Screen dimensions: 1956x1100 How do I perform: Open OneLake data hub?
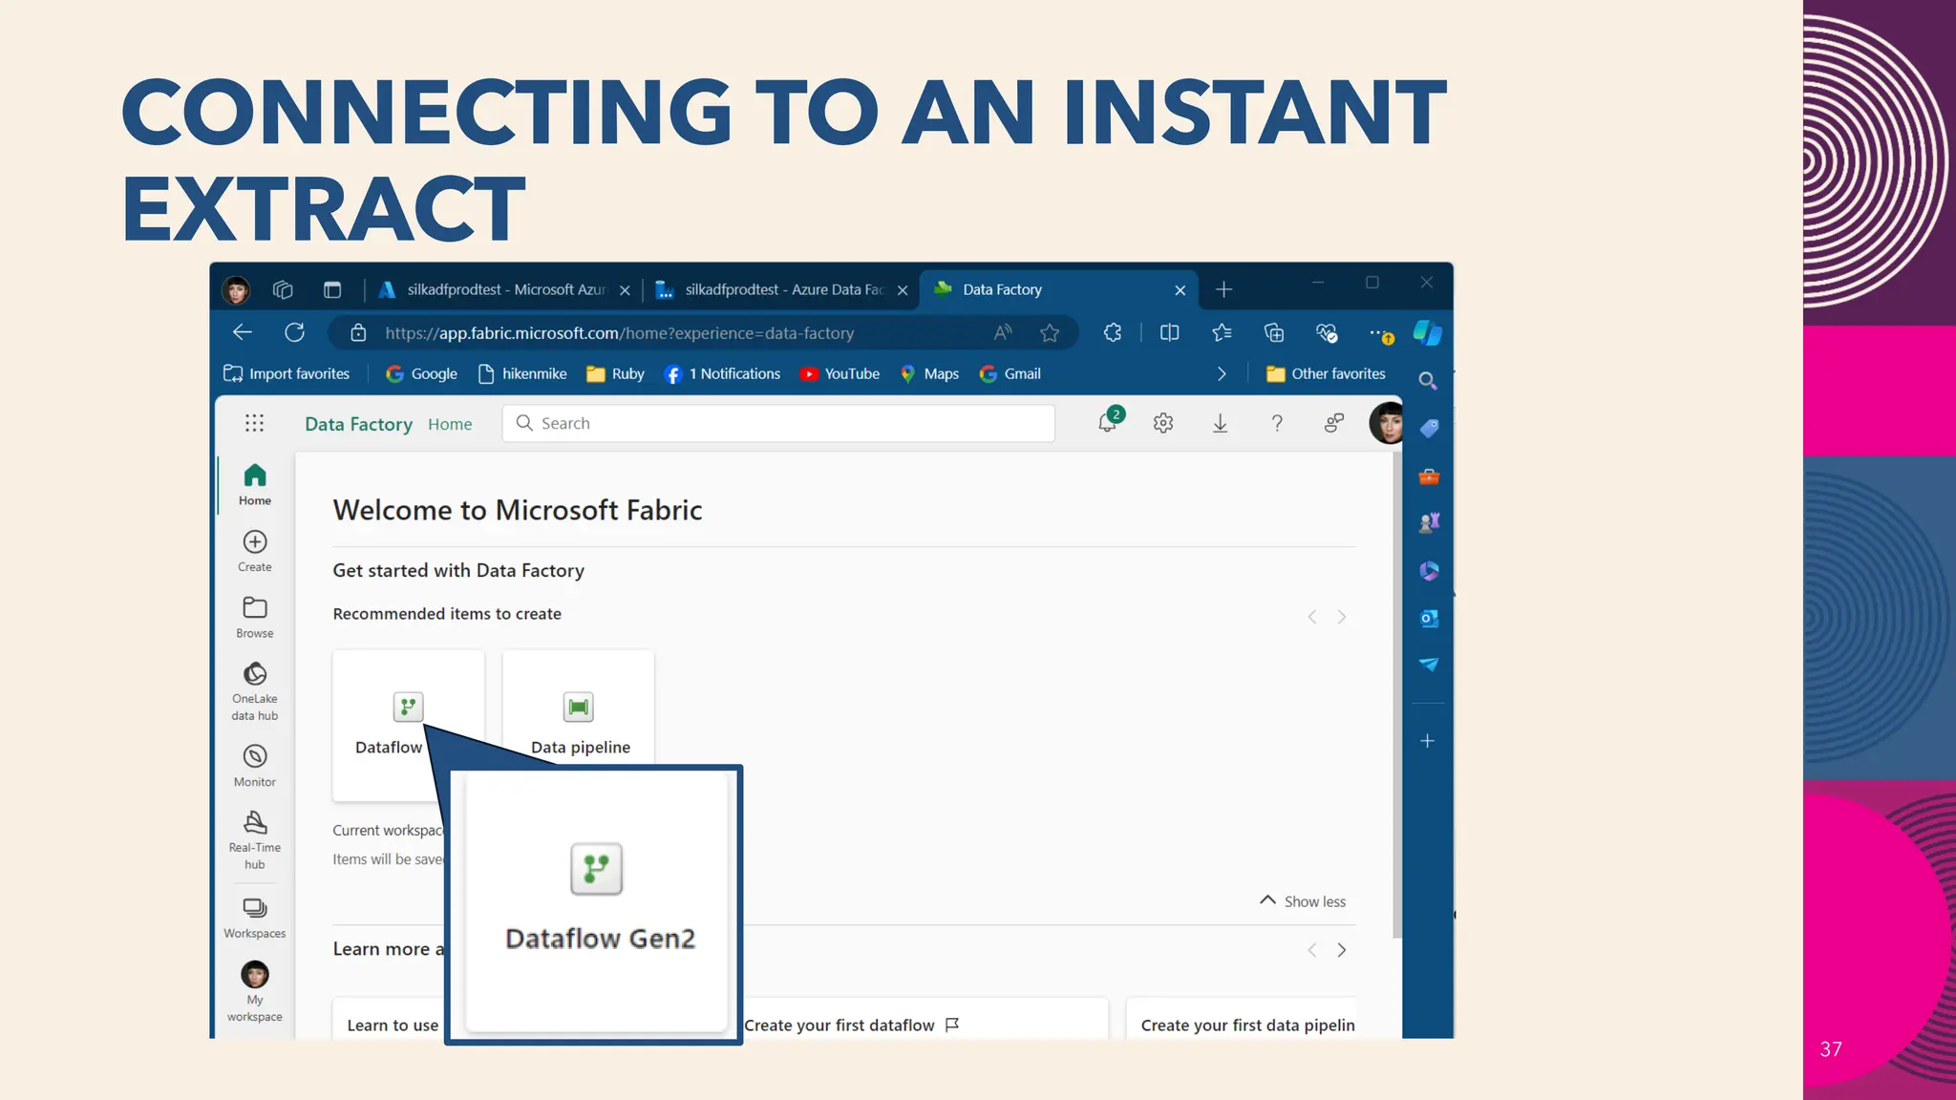point(255,691)
